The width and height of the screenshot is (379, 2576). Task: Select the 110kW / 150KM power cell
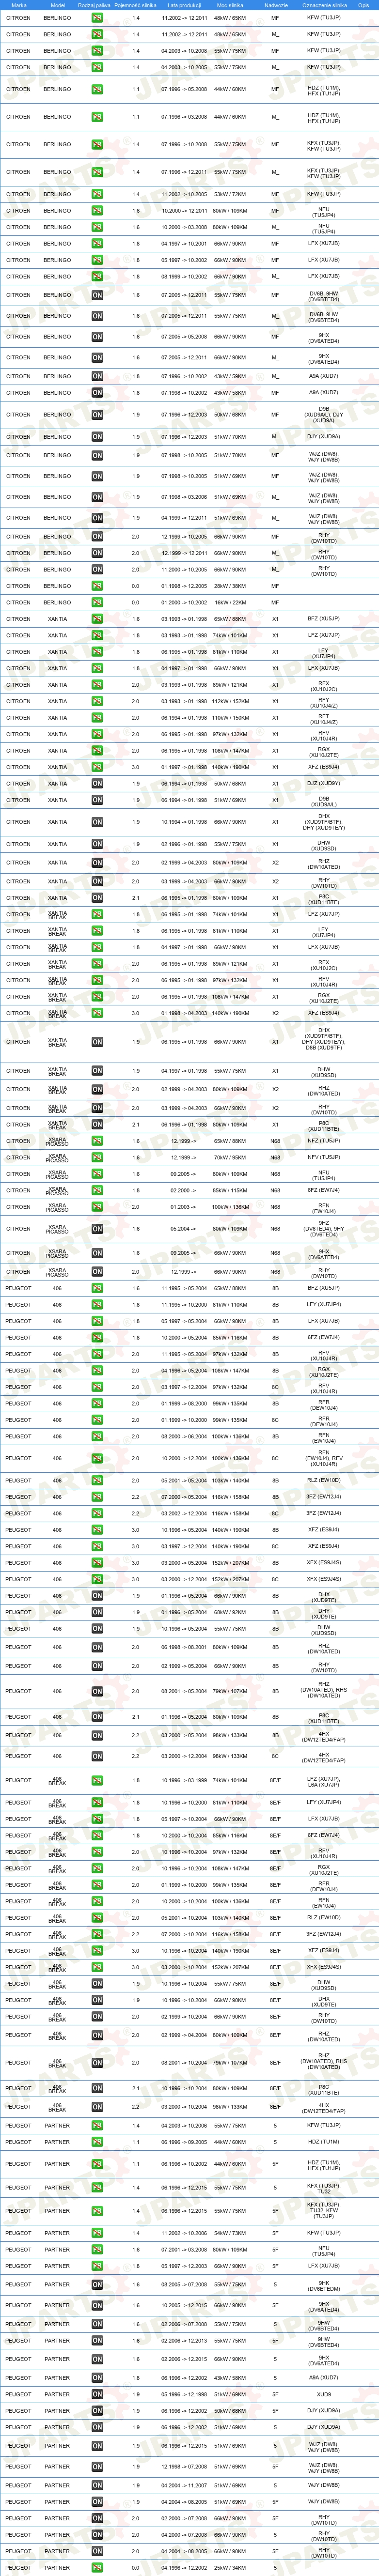pos(230,718)
